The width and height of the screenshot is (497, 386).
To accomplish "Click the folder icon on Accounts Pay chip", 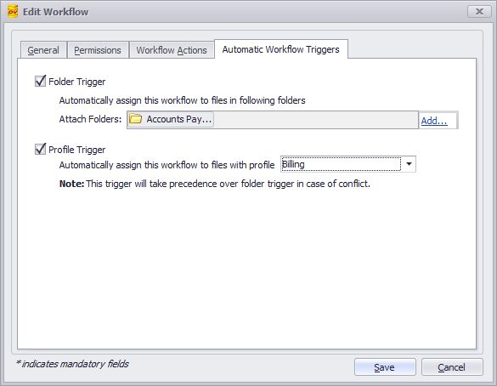I will click(x=136, y=119).
